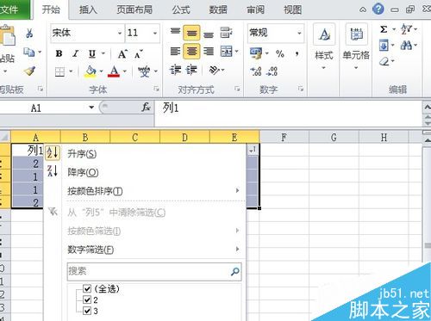
Task: Switch to 公式 tab
Action: 181,9
